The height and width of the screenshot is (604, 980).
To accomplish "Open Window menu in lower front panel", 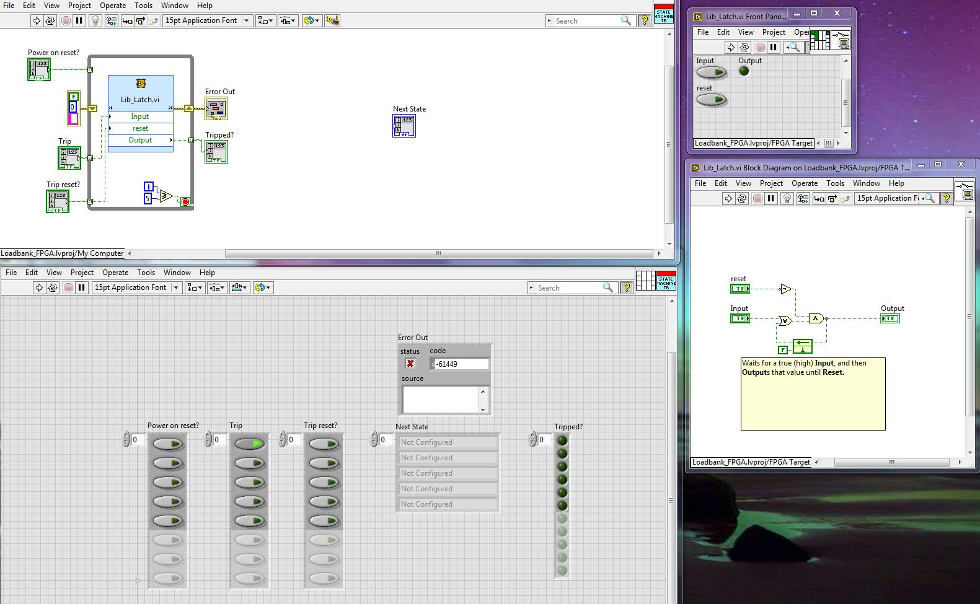I will click(x=177, y=273).
